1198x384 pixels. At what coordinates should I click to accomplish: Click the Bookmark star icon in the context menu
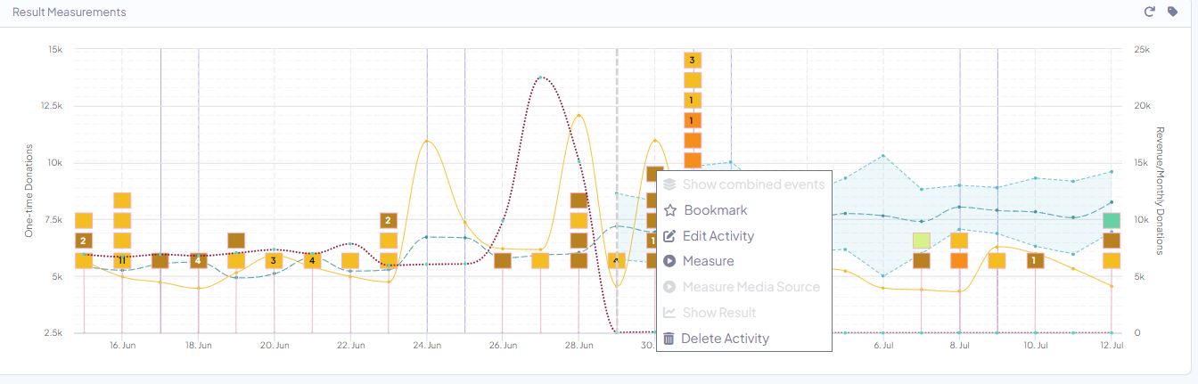(669, 210)
